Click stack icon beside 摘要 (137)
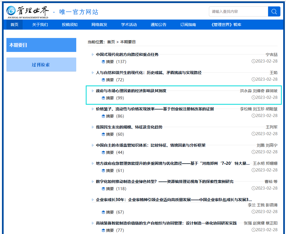 pos(103,62)
